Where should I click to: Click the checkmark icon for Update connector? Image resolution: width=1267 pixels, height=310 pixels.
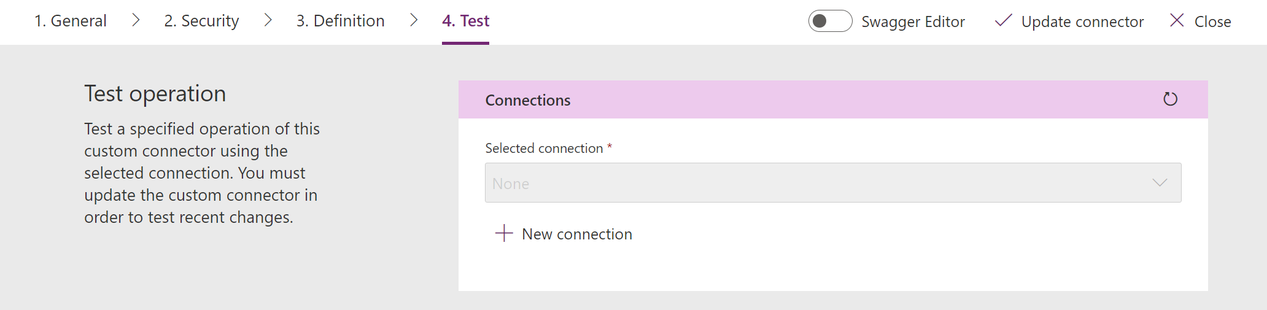point(1003,21)
